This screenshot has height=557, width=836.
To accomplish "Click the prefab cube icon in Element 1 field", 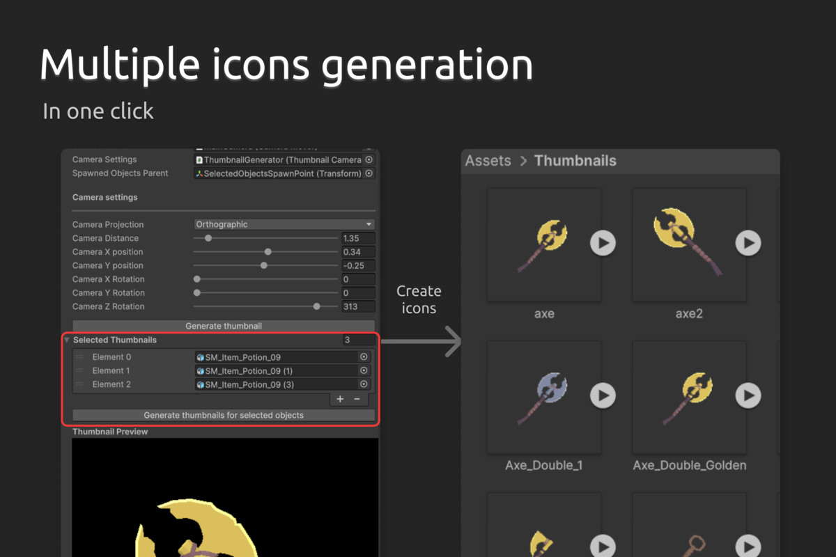I will click(202, 370).
